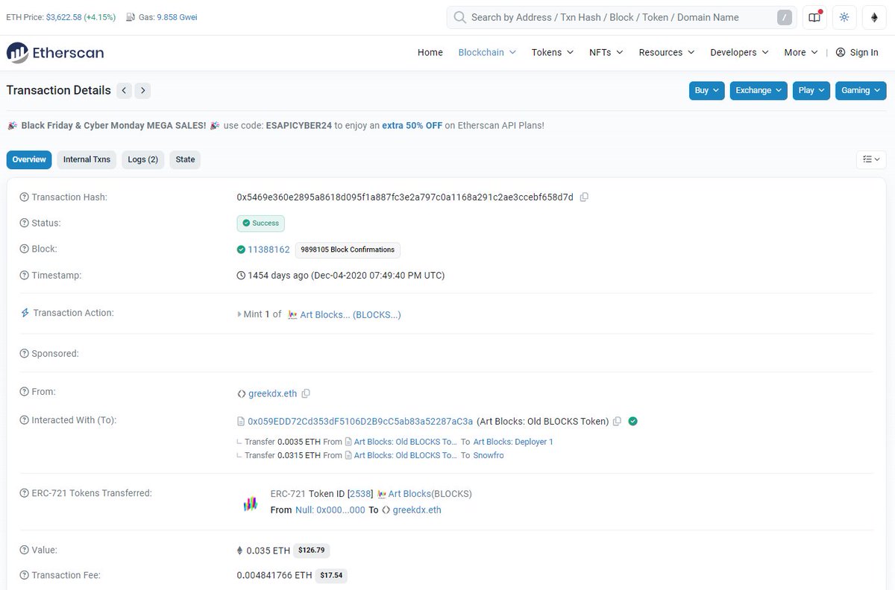This screenshot has height=590, width=895.
Task: Open the Blockchain dropdown menu
Action: pos(487,52)
